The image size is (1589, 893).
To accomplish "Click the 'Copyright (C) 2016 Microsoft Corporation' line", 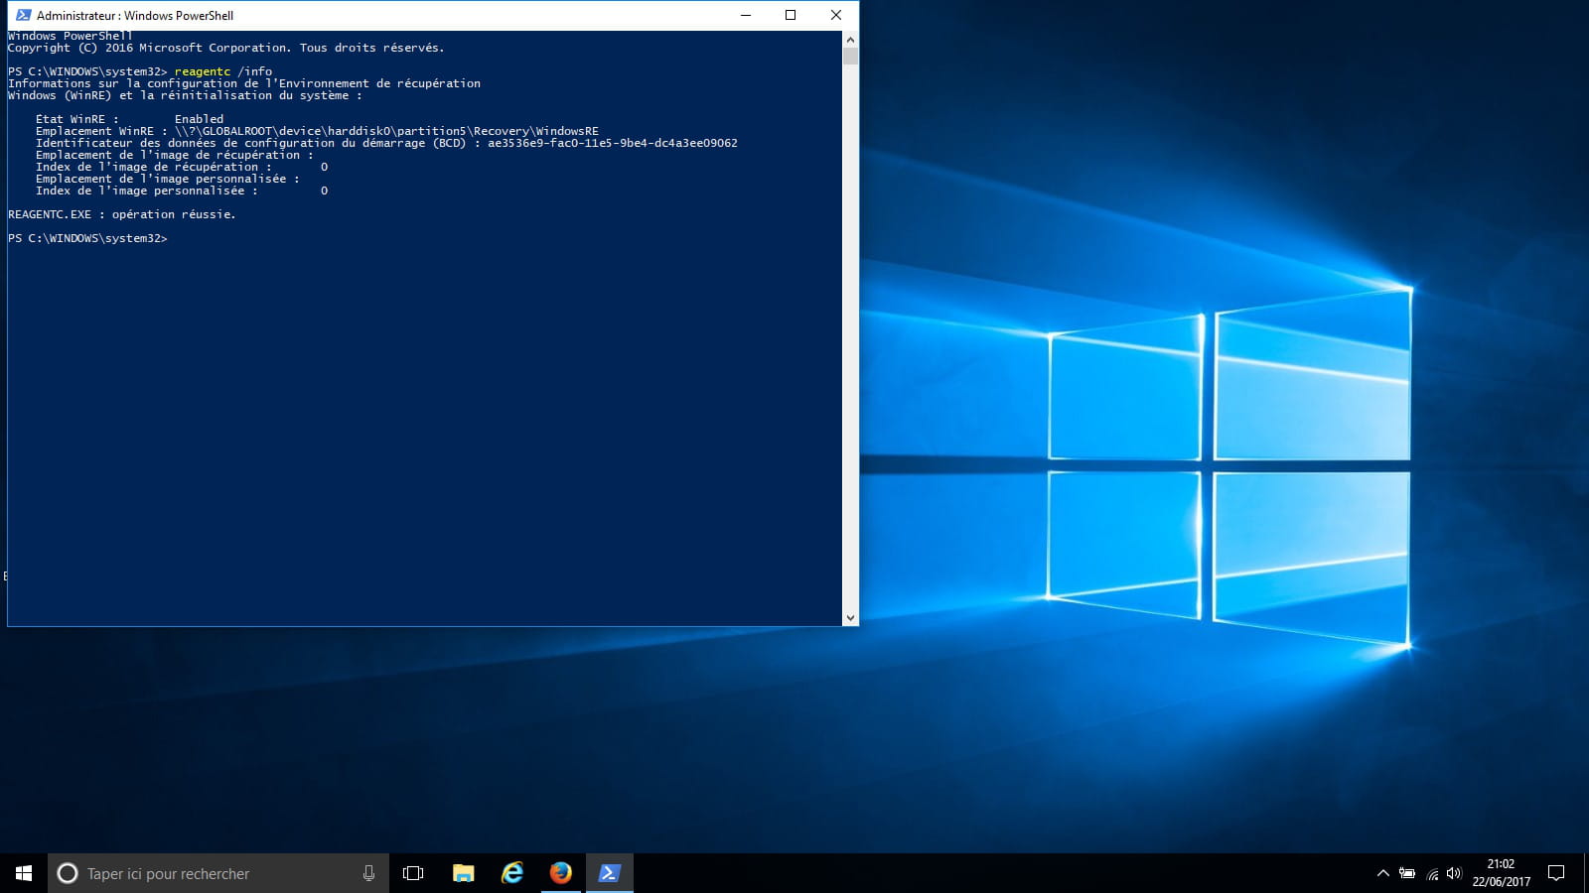I will tap(226, 48).
